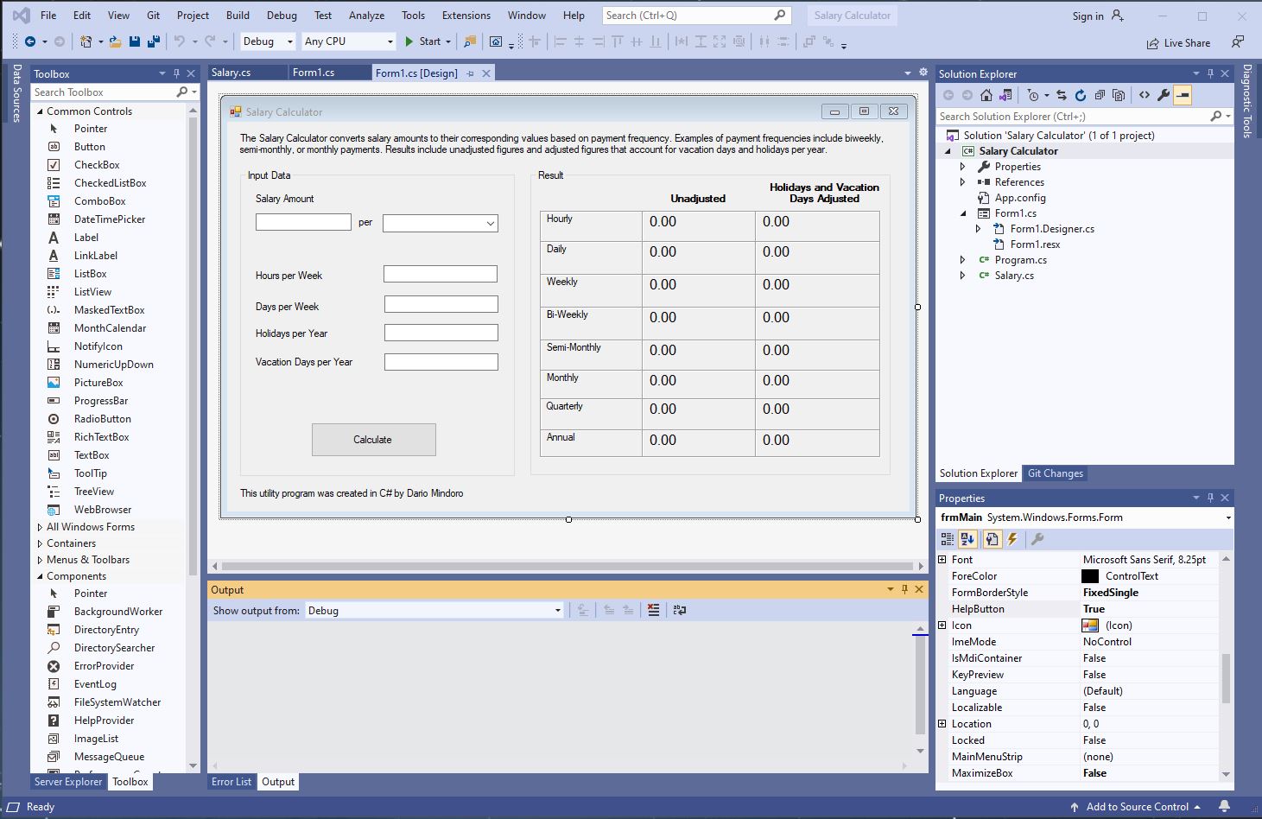Click the Save All toolbar icon
The height and width of the screenshot is (819, 1262).
click(153, 41)
